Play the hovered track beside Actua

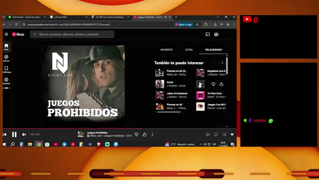coord(200,84)
